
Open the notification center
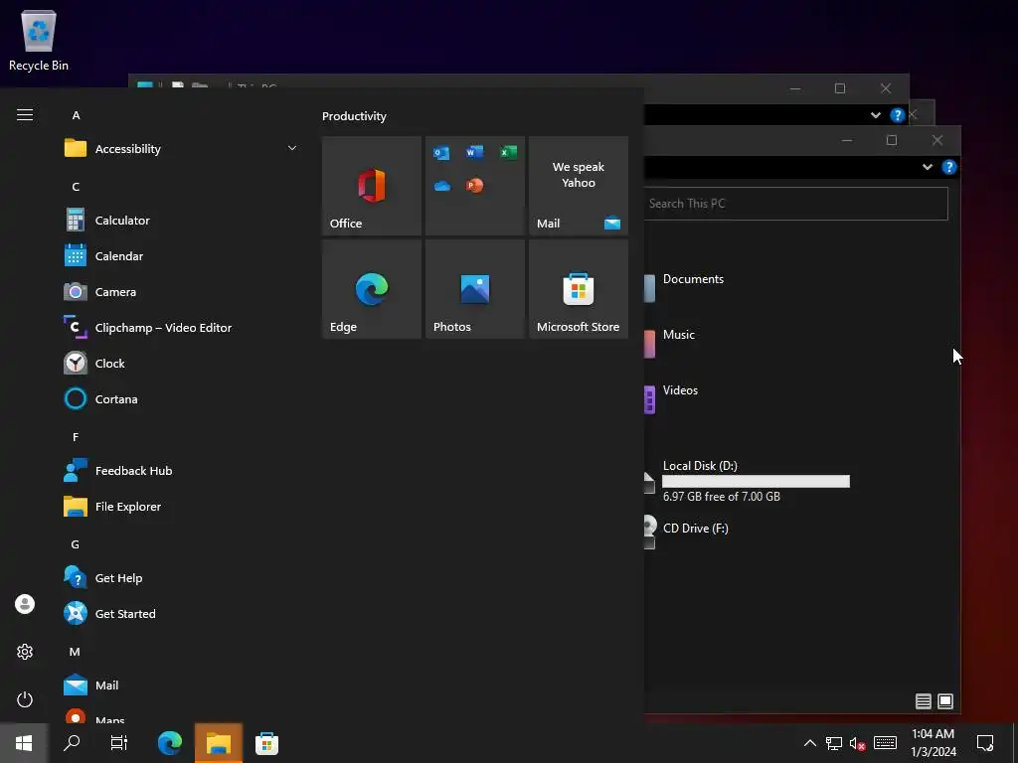tap(985, 743)
